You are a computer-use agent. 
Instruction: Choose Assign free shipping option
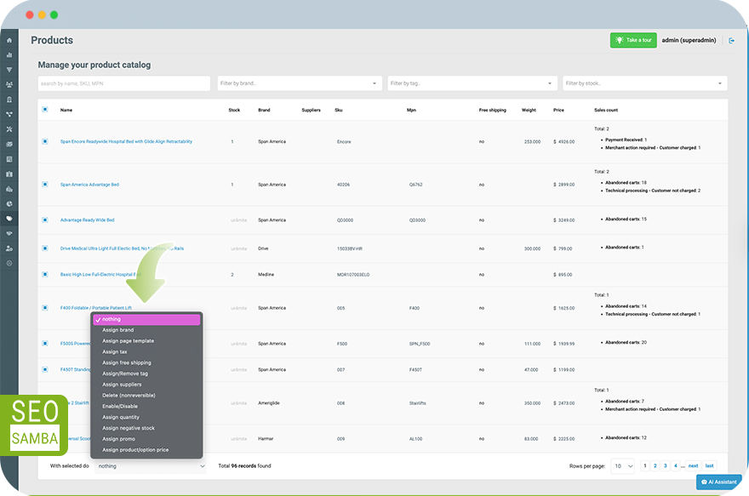coord(127,362)
